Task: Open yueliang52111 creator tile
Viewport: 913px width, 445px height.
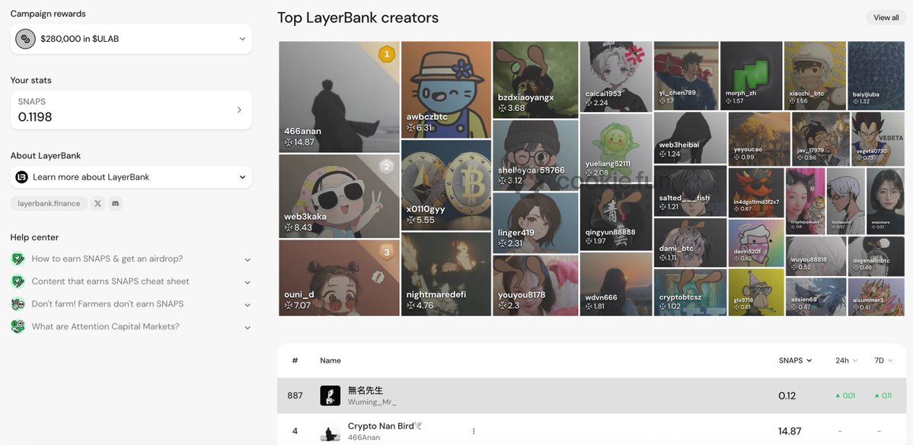Action: [616, 147]
